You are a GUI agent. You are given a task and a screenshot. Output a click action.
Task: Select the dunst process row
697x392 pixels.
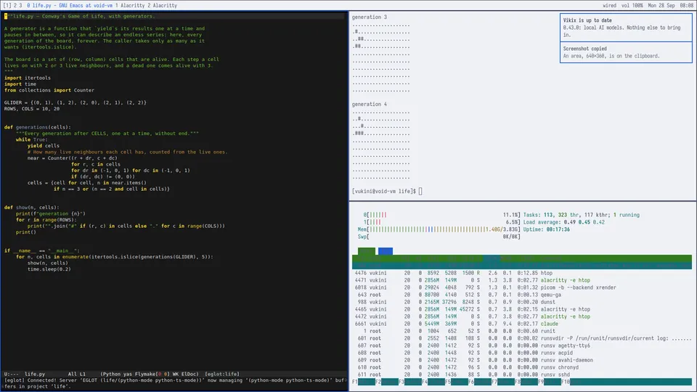(x=522, y=302)
